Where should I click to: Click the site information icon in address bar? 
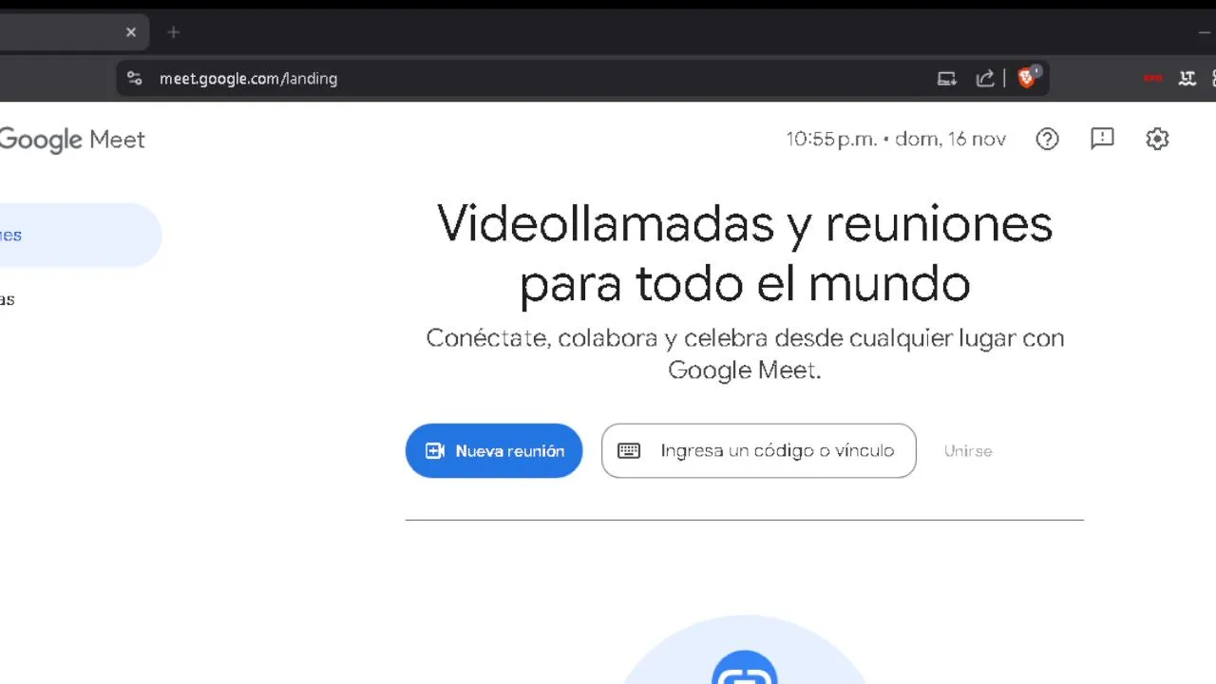click(x=134, y=79)
